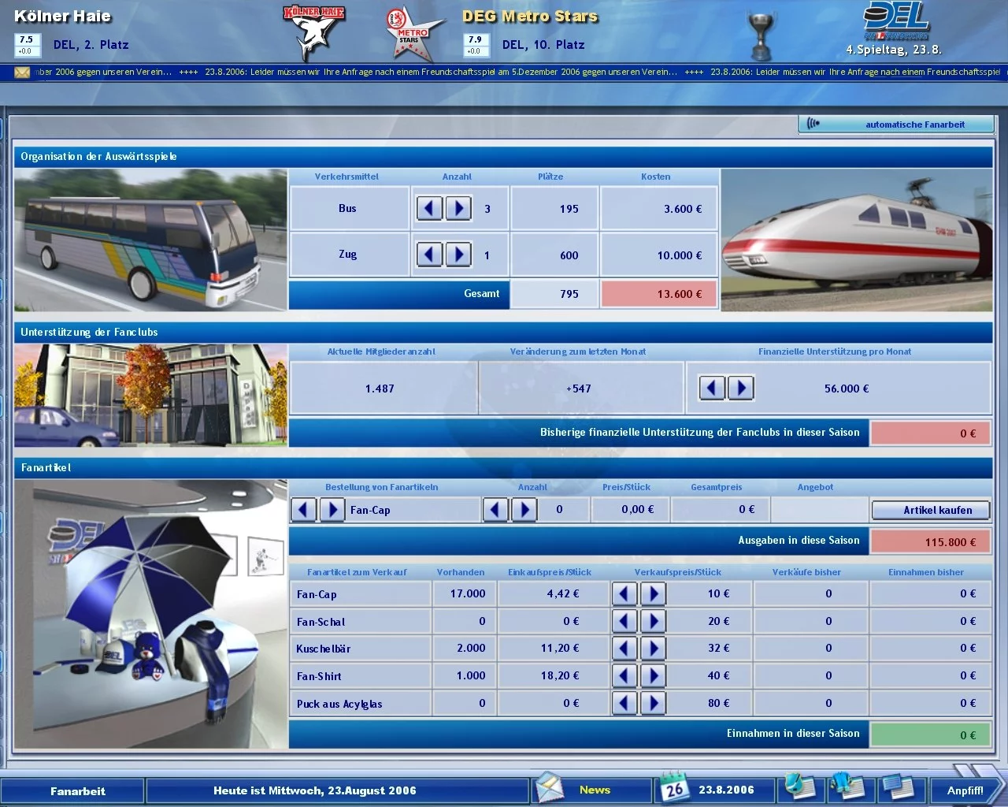Decrease the Zug Anzahl with left arrow
1008x807 pixels.
[x=430, y=255]
